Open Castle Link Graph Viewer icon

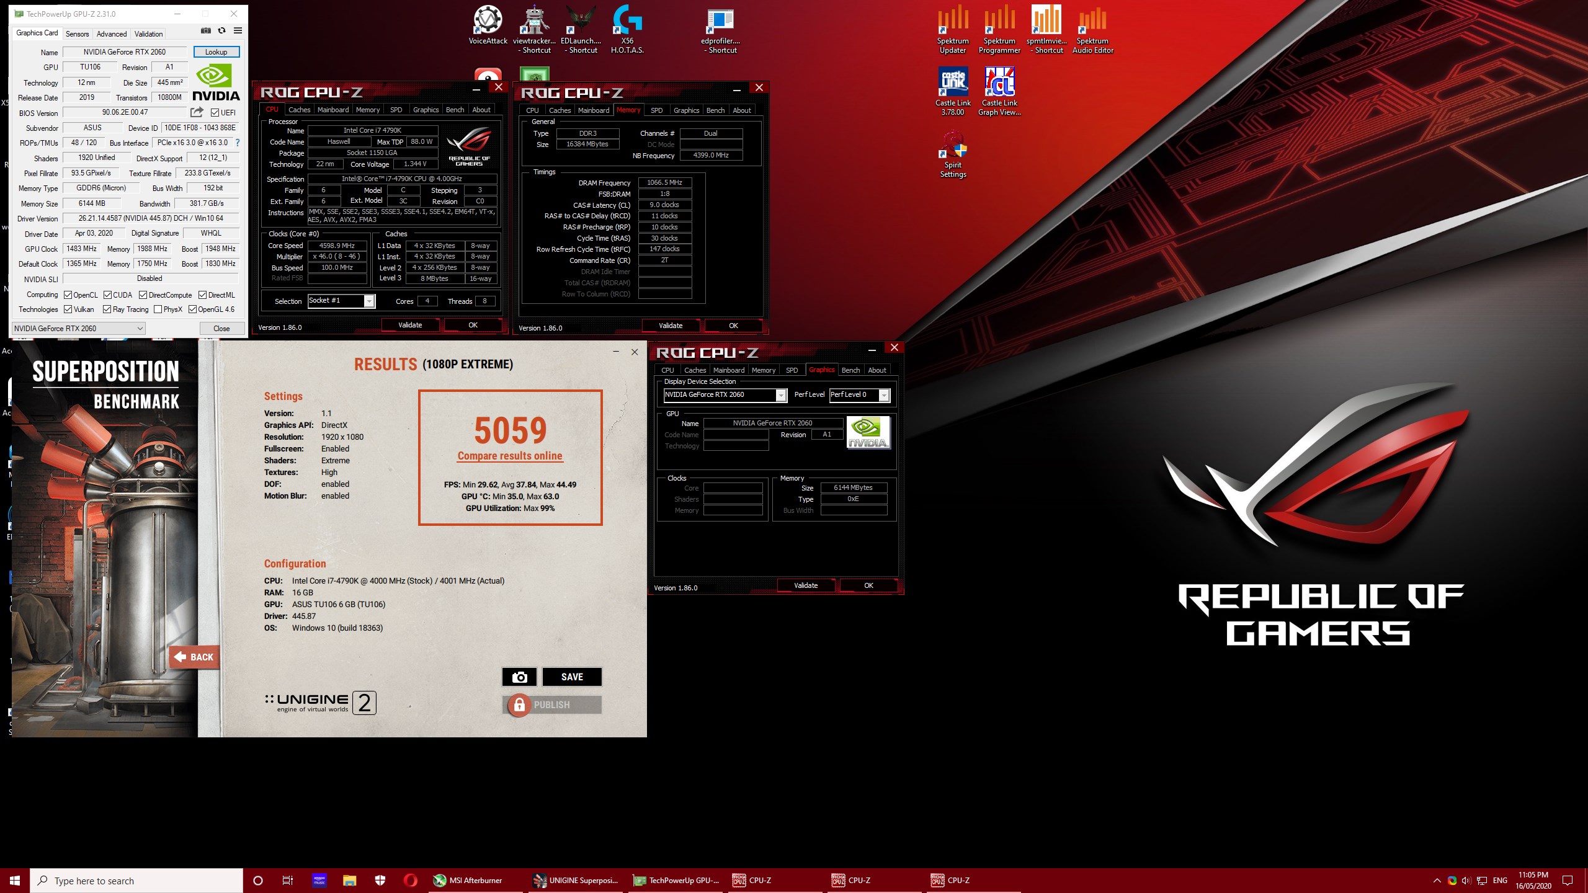coord(999,91)
